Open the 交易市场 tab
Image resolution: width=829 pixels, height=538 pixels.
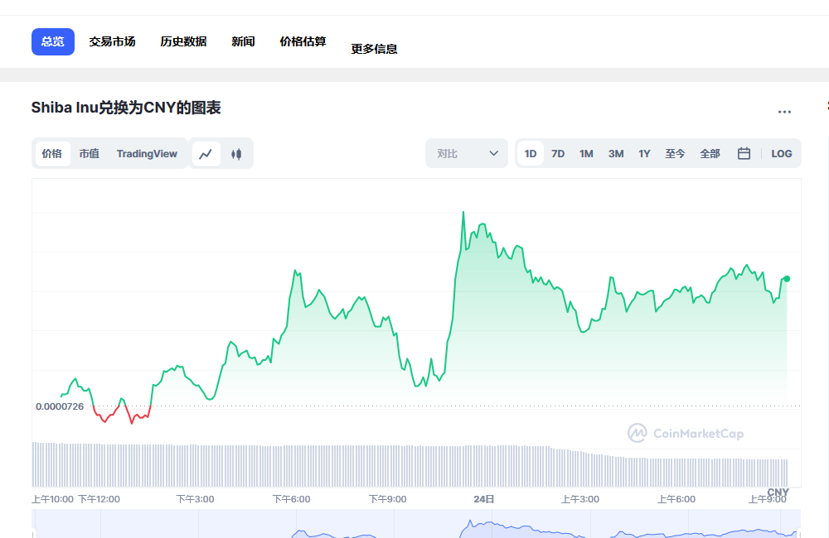[x=112, y=41]
